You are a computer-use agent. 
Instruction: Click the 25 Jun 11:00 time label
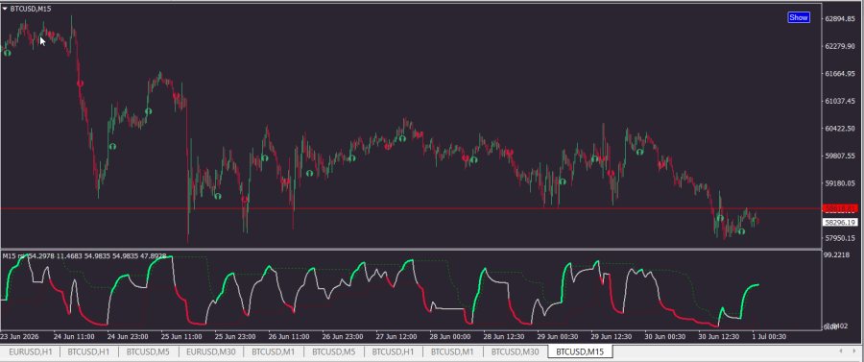point(181,337)
